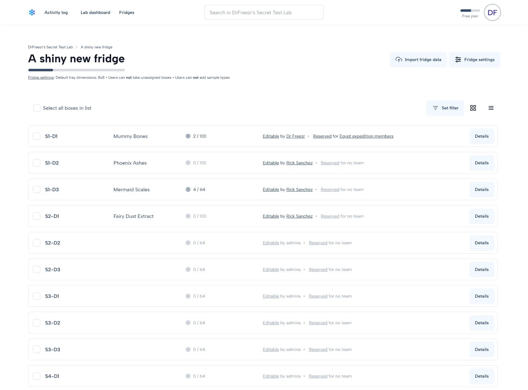
Task: Select the S2-D1 Fairy Dust Extract checkbox
Action: [x=37, y=216]
